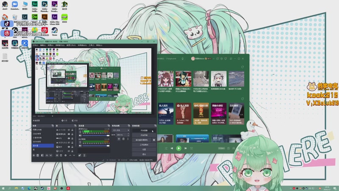Click Exit button in OBS Controls
The image size is (339, 191).
(x=144, y=154)
